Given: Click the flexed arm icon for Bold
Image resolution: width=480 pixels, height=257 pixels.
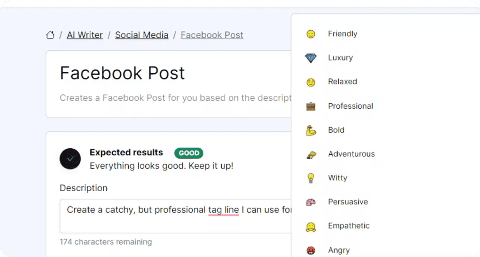Looking at the screenshot, I should coord(311,130).
